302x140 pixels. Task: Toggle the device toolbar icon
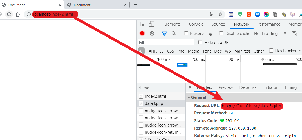pos(152,24)
